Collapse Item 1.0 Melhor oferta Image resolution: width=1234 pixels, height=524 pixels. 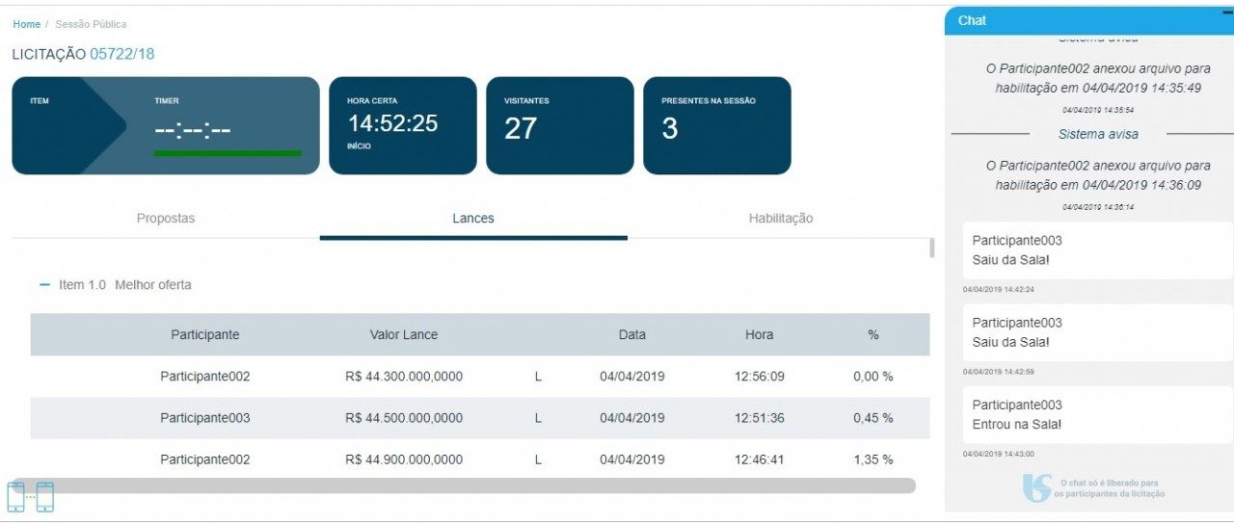[x=44, y=285]
